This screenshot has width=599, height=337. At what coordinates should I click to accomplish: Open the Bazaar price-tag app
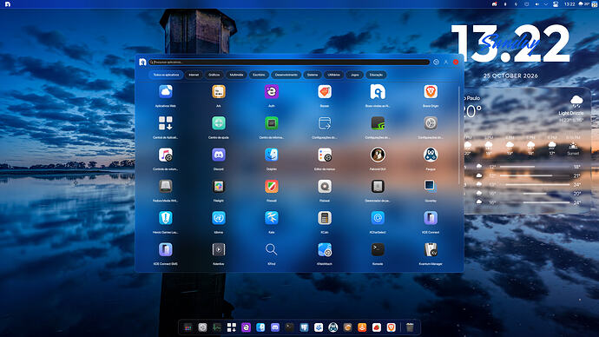[325, 92]
